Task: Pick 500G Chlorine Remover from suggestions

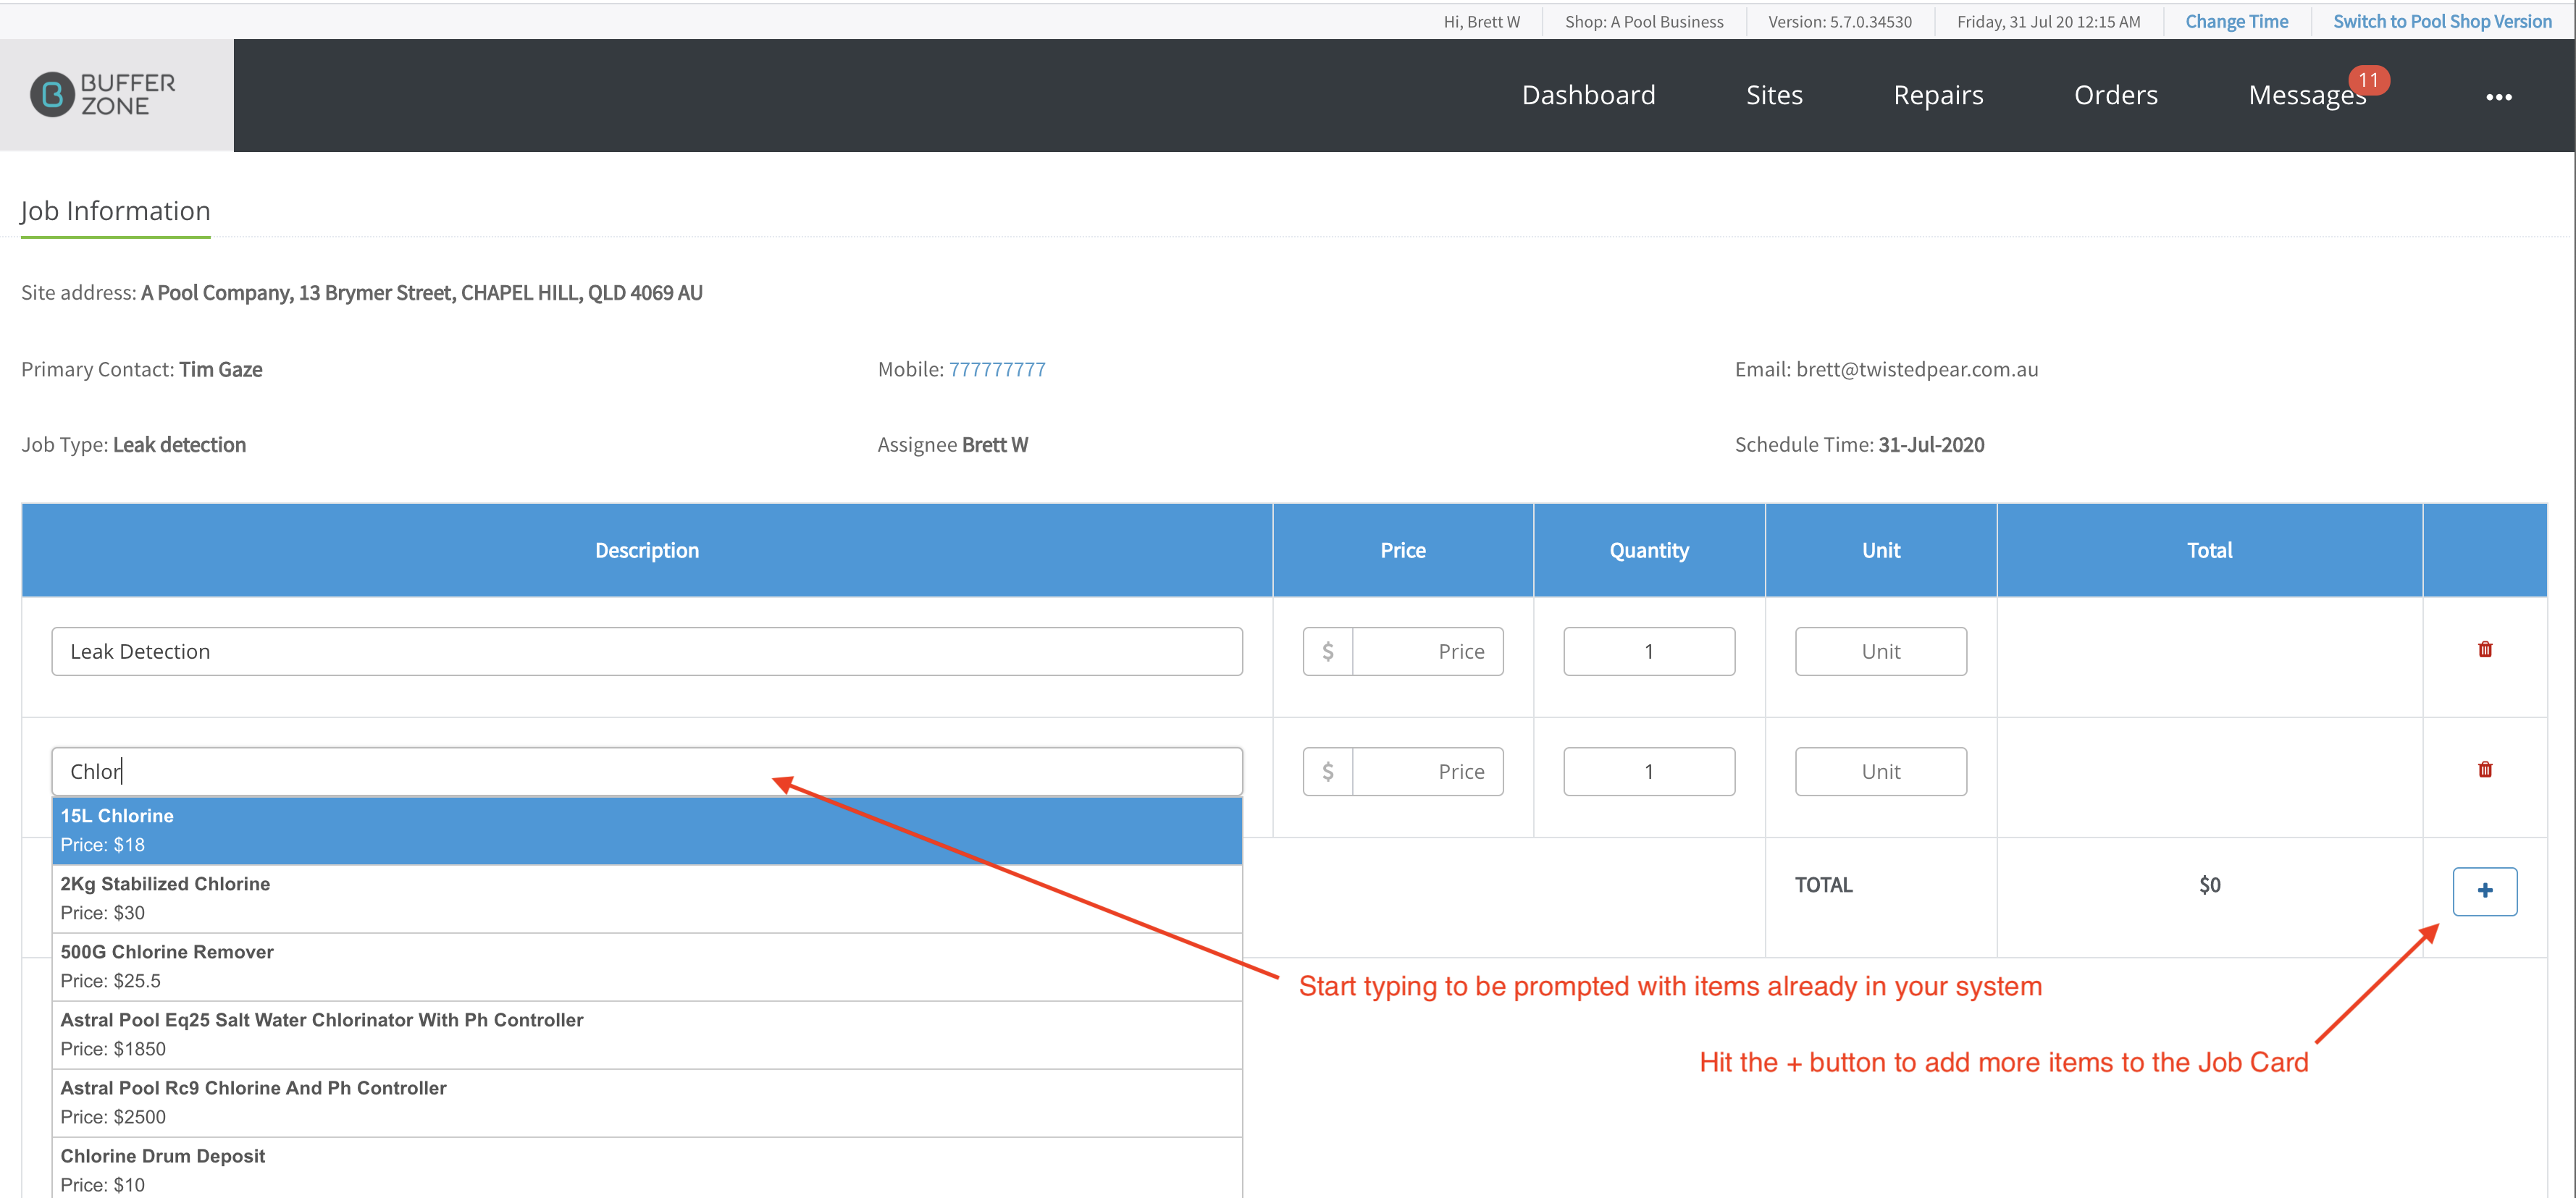Action: (647, 966)
